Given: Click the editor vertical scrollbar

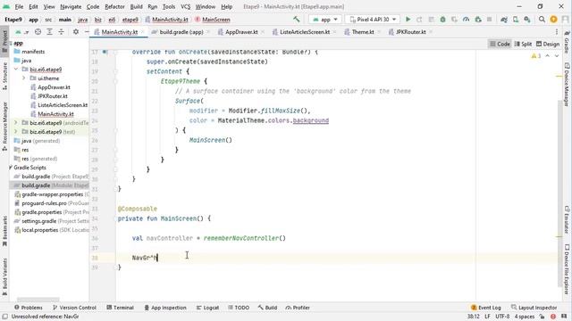Looking at the screenshot, I should (x=560, y=193).
